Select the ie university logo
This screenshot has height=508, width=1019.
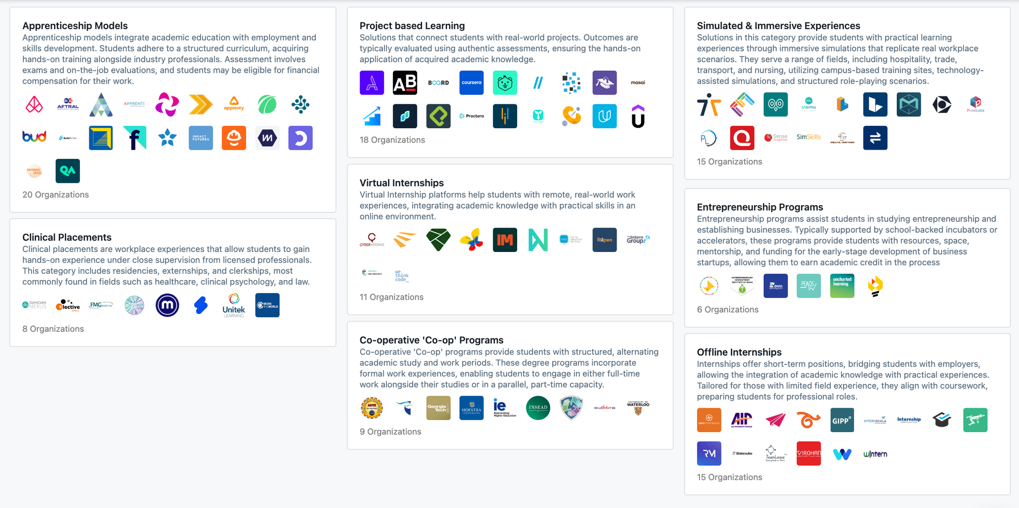point(505,408)
